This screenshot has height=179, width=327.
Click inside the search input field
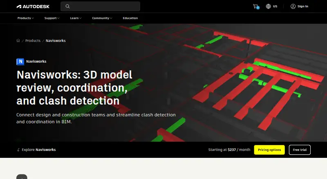point(100,7)
